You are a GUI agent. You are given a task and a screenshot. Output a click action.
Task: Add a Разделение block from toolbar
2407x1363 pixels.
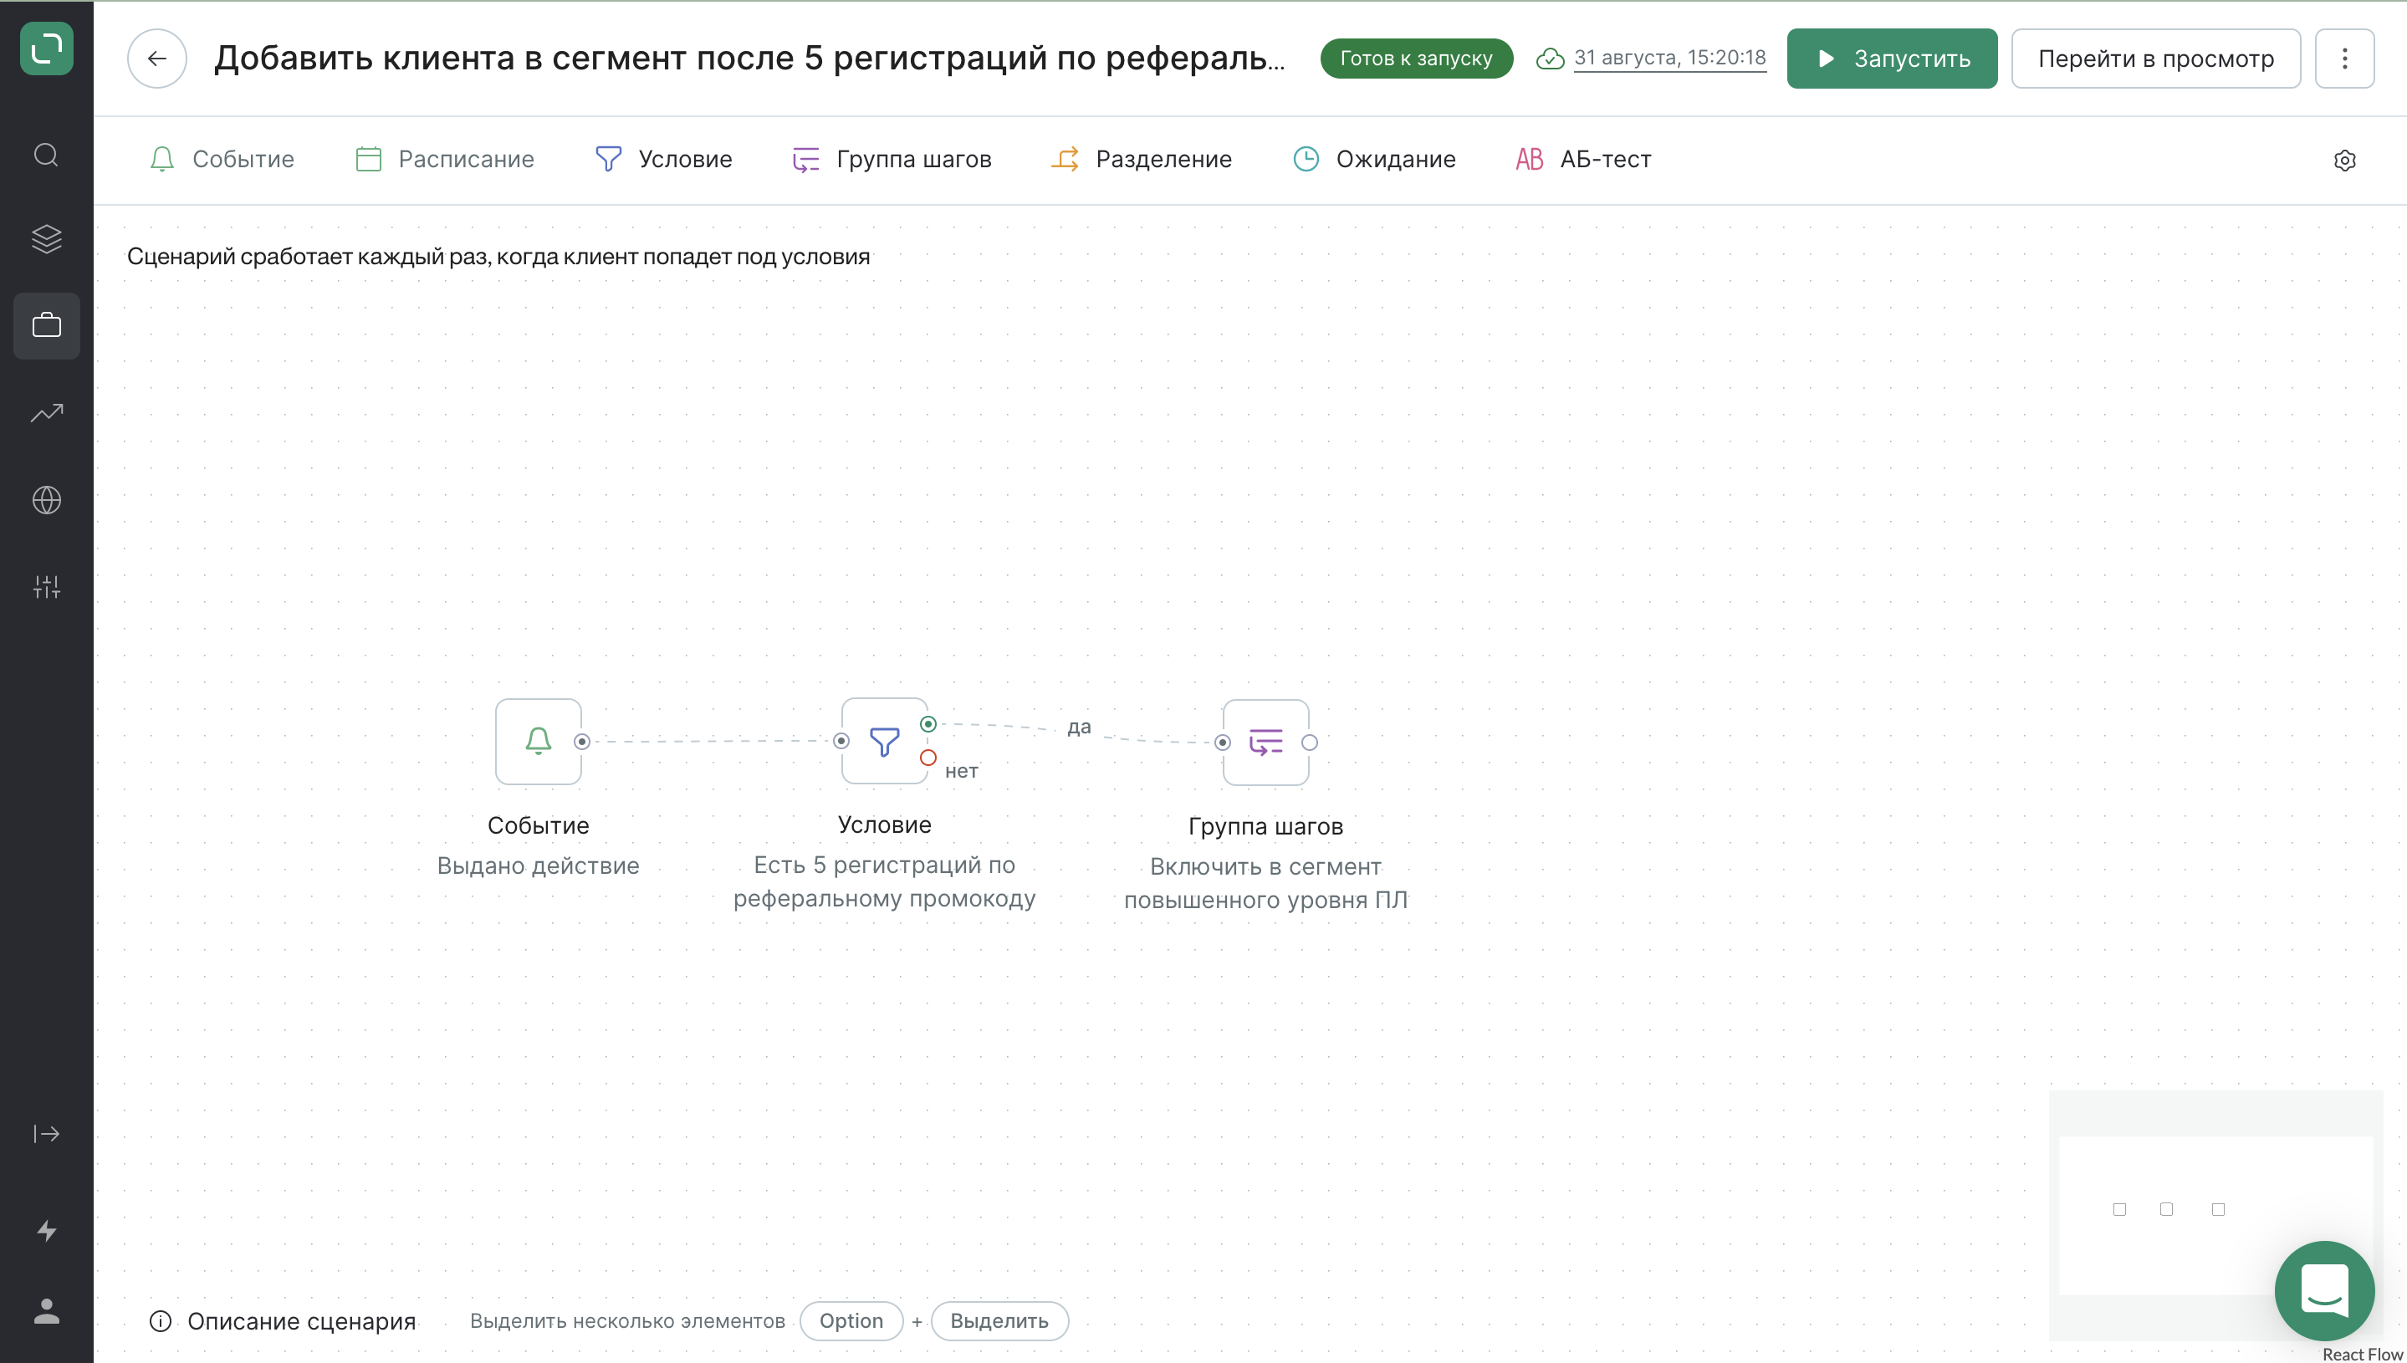coord(1142,159)
